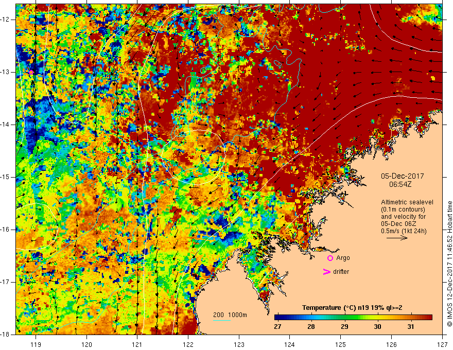The width and height of the screenshot is (453, 350).
Task: Click the '27' color bar tick label
Action: [277, 327]
